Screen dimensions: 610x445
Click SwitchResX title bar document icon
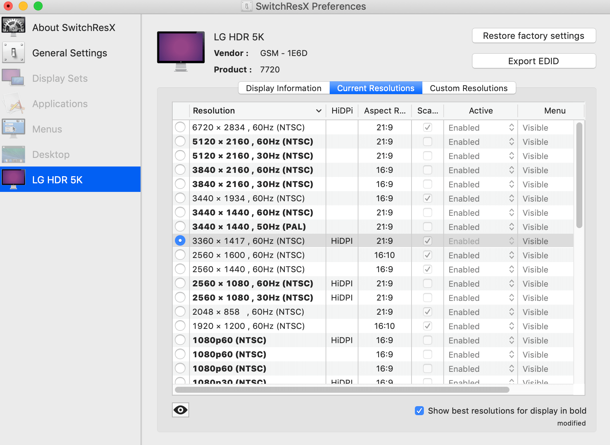pyautogui.click(x=247, y=6)
